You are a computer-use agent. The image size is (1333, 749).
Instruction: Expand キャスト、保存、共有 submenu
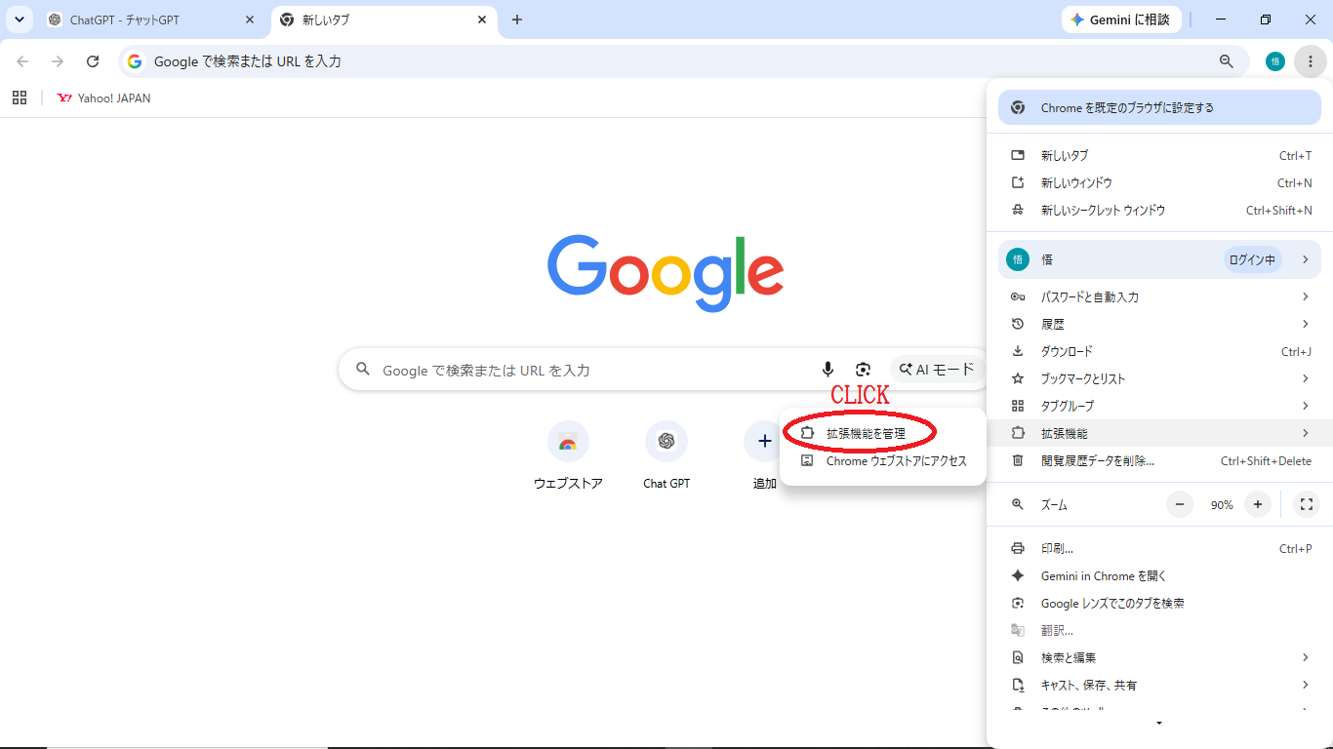[x=1159, y=685]
